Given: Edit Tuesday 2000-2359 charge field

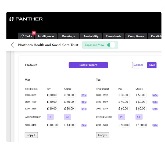Looking at the screenshot, I should (142, 108).
